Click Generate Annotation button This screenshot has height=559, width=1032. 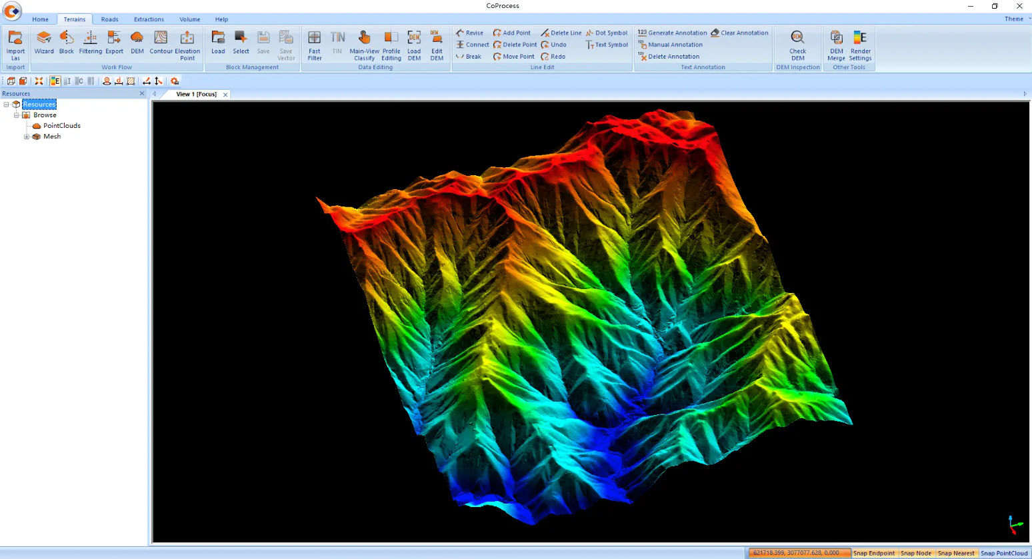pyautogui.click(x=672, y=33)
